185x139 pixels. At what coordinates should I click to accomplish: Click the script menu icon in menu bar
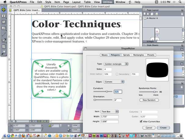pyautogui.click(x=130, y=2)
